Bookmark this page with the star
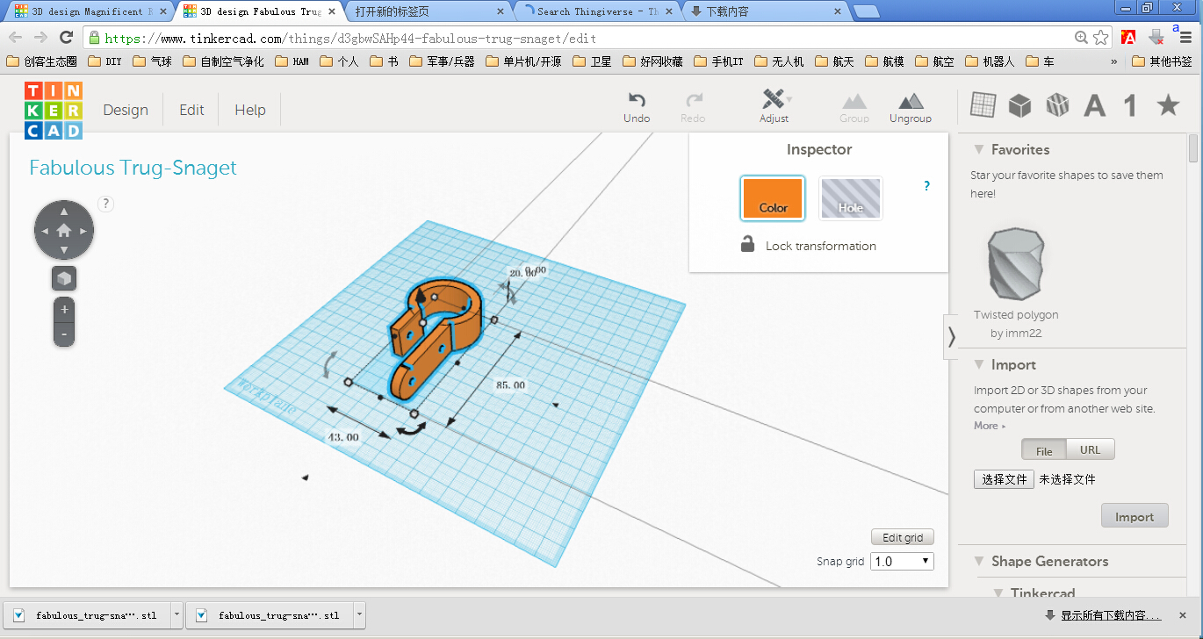1203x639 pixels. (1101, 38)
